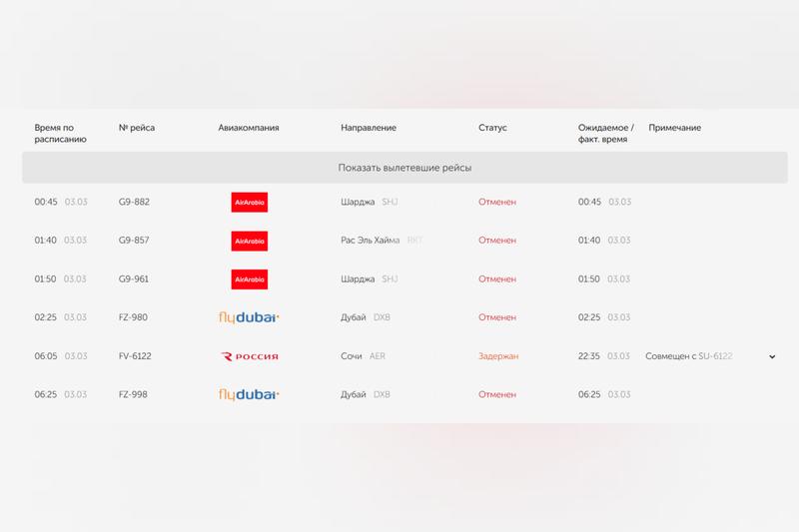Click the Задержан status for Sochi flight
This screenshot has width=799, height=532.
498,356
